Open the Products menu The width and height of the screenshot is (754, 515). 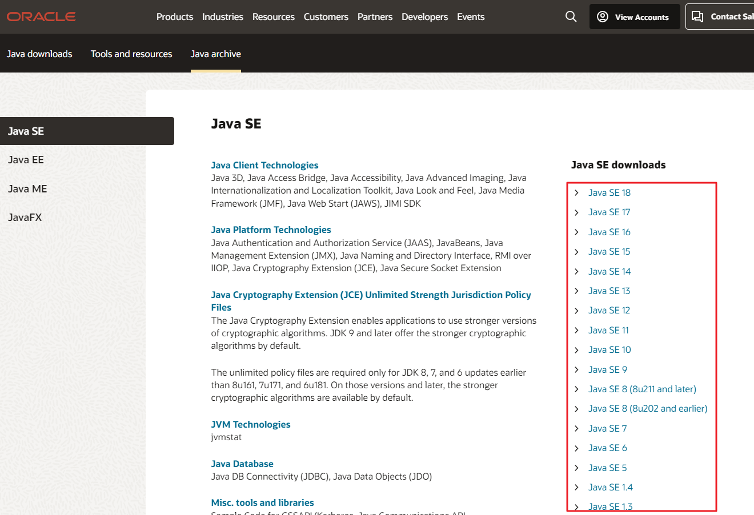click(175, 17)
